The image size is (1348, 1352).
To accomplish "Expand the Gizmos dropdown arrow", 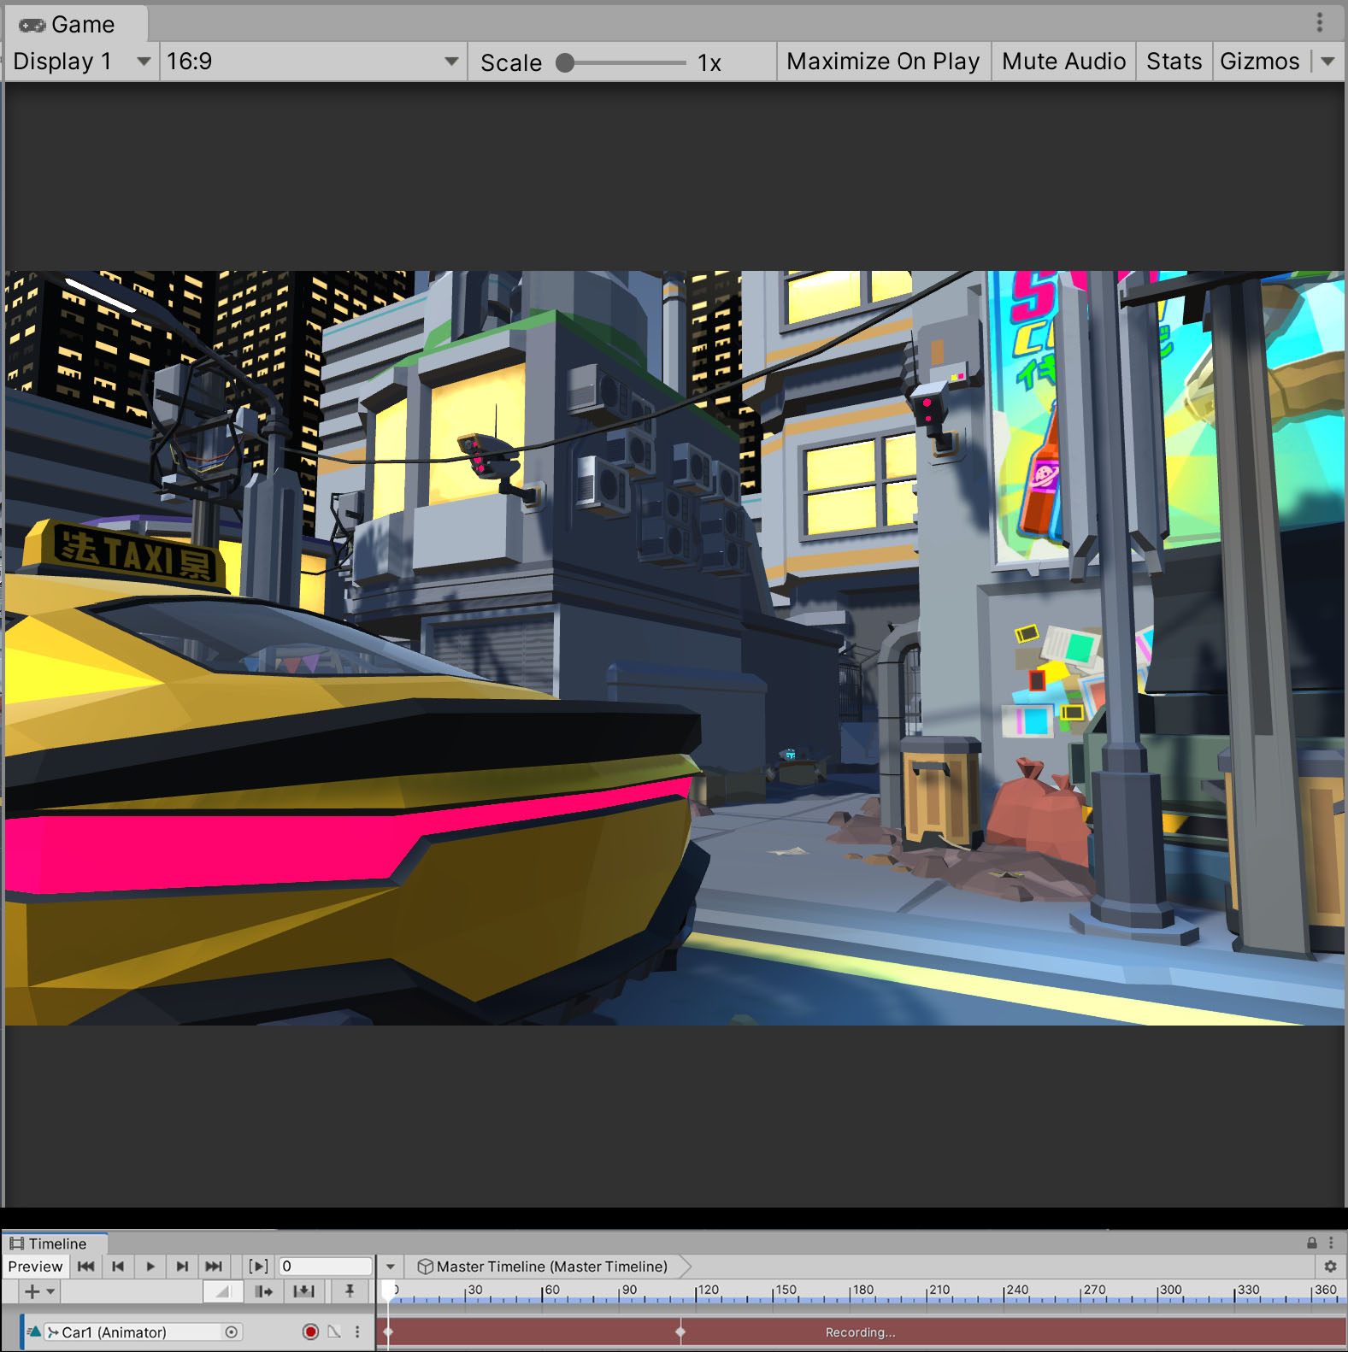I will click(x=1327, y=62).
